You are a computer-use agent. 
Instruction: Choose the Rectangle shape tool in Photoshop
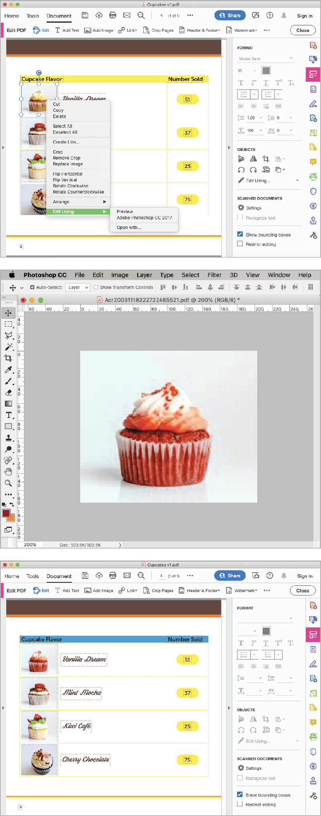(8, 426)
